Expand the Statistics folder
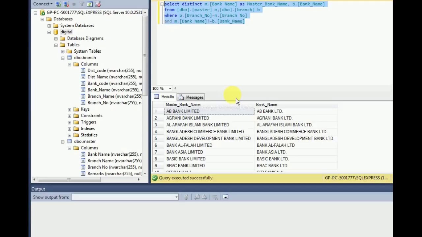Image resolution: width=422 pixels, height=237 pixels. coord(70,135)
